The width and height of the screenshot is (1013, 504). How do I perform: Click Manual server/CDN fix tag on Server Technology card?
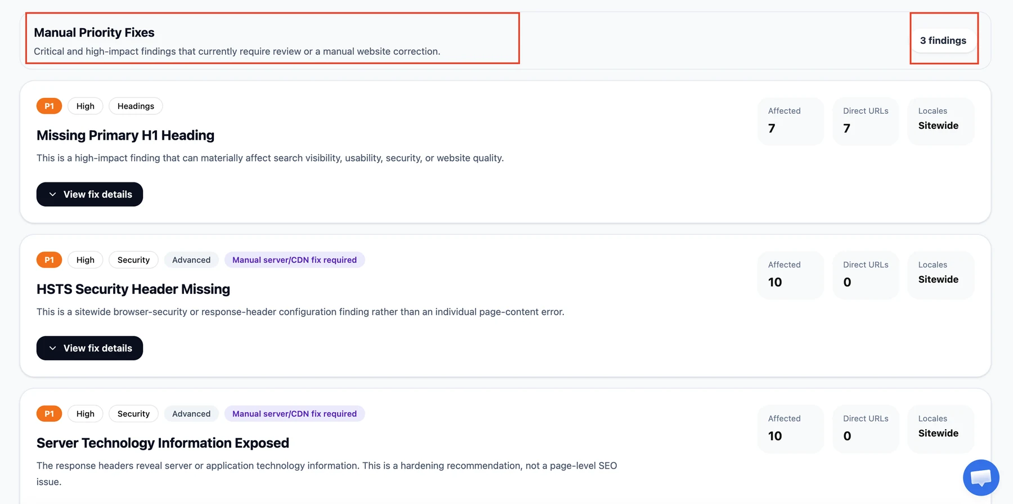294,413
